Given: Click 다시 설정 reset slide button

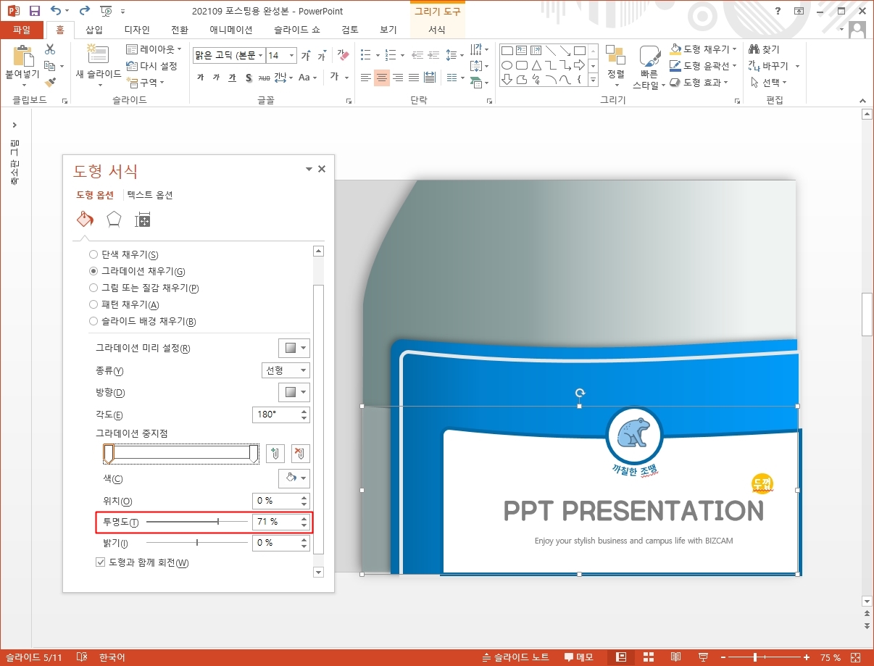Looking at the screenshot, I should pyautogui.click(x=151, y=66).
